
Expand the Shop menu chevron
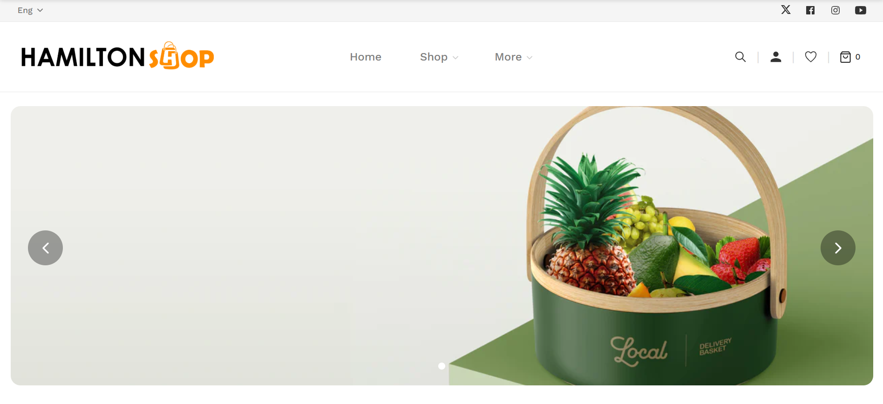tap(455, 57)
